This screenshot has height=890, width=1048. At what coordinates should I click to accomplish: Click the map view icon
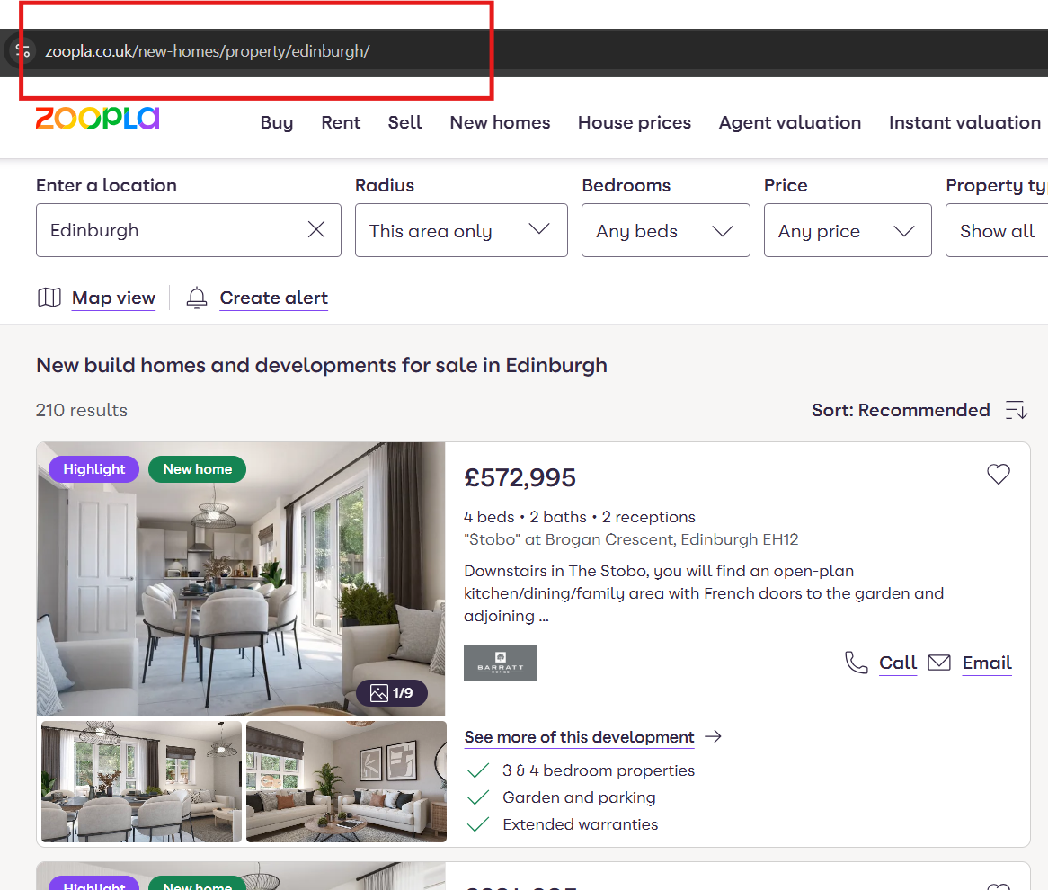pos(49,298)
